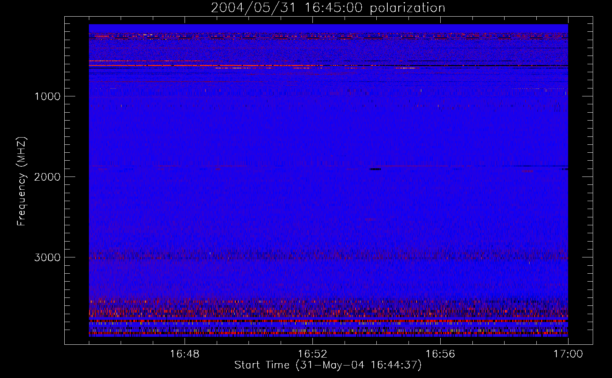Click the plot title '2004/05/31 16:45:00 polarization'
Screen dimensions: 612x378
click(328, 8)
